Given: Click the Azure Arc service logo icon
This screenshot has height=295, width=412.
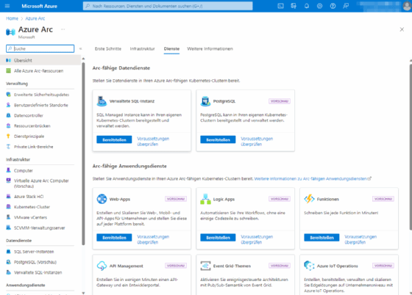Looking at the screenshot, I should (10, 32).
